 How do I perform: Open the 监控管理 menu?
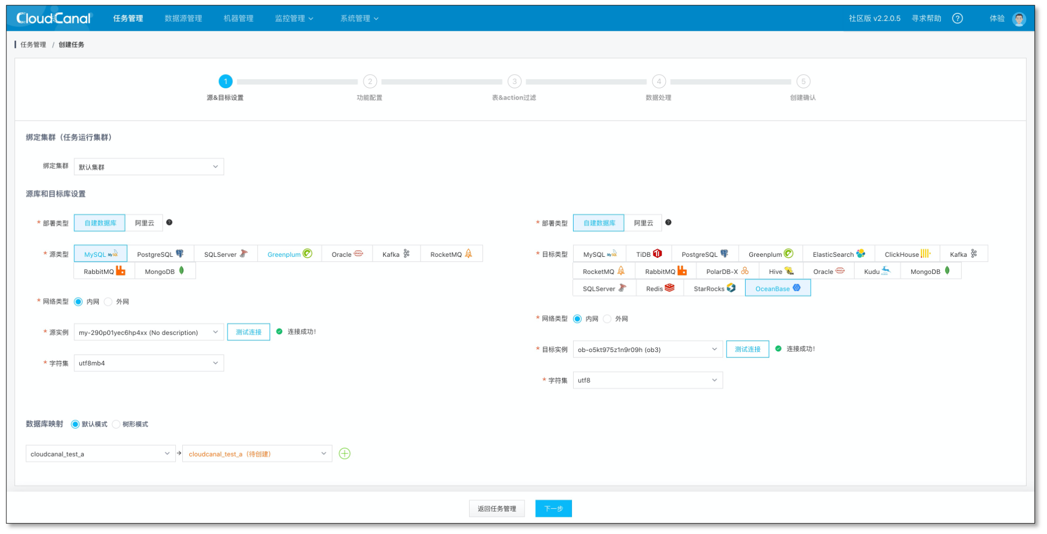pyautogui.click(x=294, y=18)
